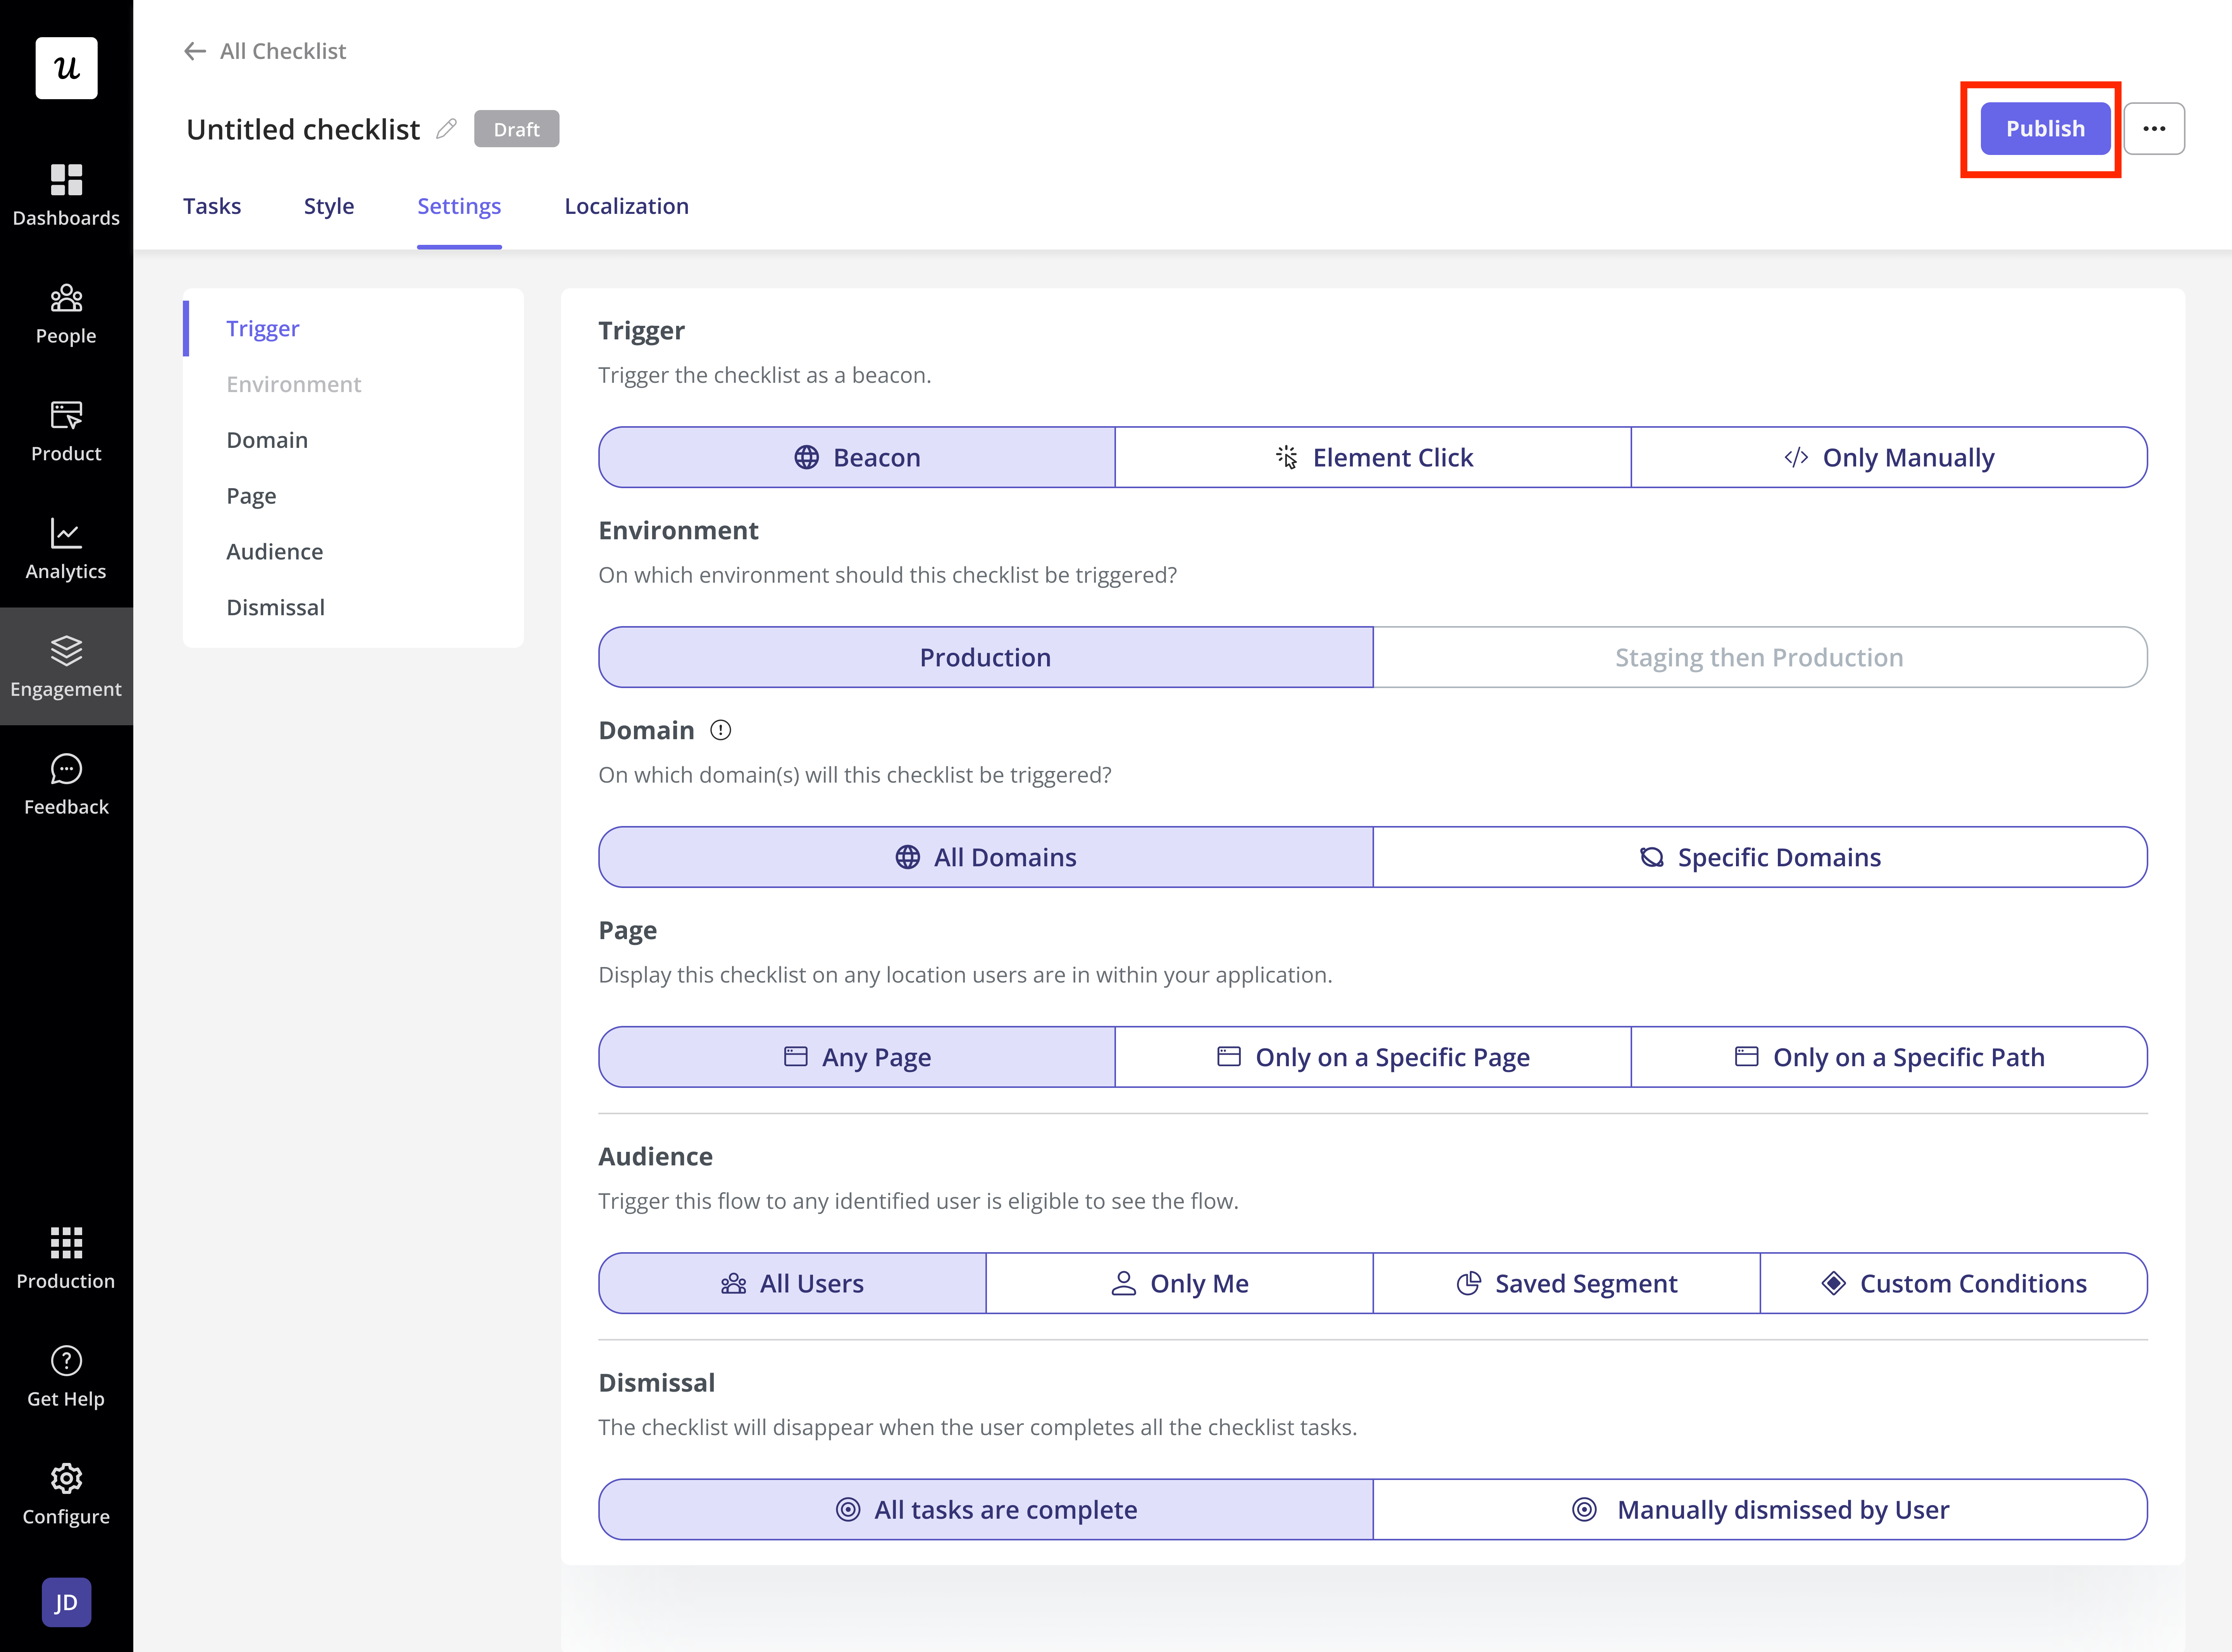Select Any Page option
Screen dimensions: 2232x1652
857,1057
